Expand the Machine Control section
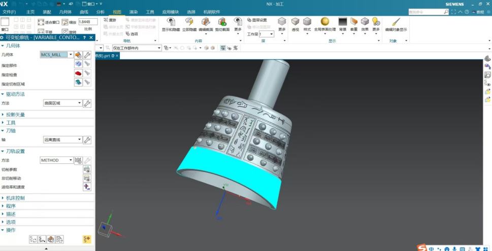The image size is (492, 251). (15, 198)
